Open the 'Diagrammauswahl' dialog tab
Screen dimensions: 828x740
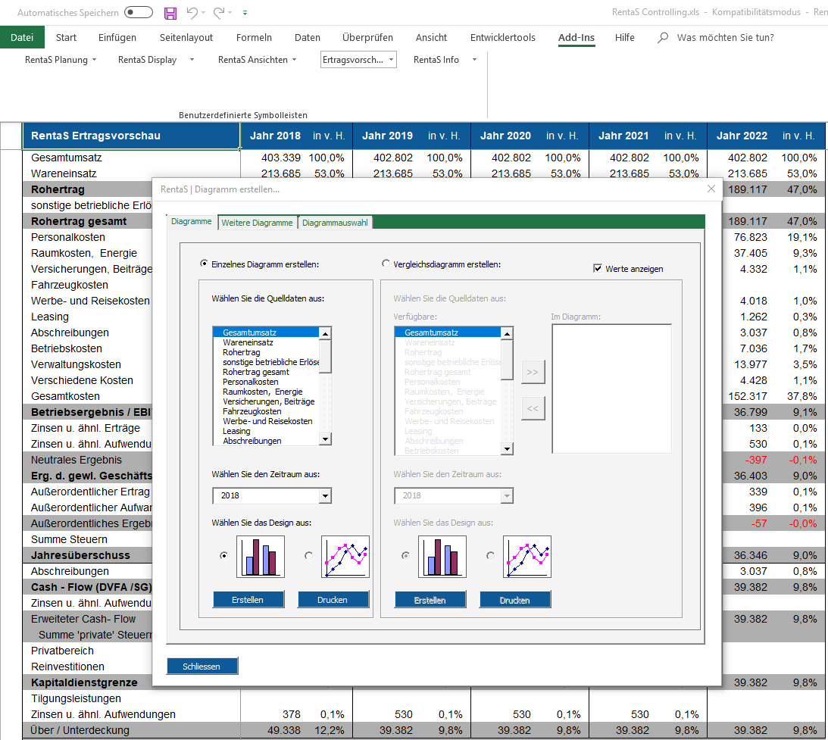click(336, 223)
